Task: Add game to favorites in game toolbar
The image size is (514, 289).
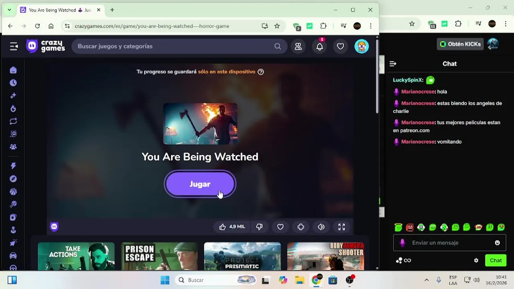Action: tap(280, 227)
